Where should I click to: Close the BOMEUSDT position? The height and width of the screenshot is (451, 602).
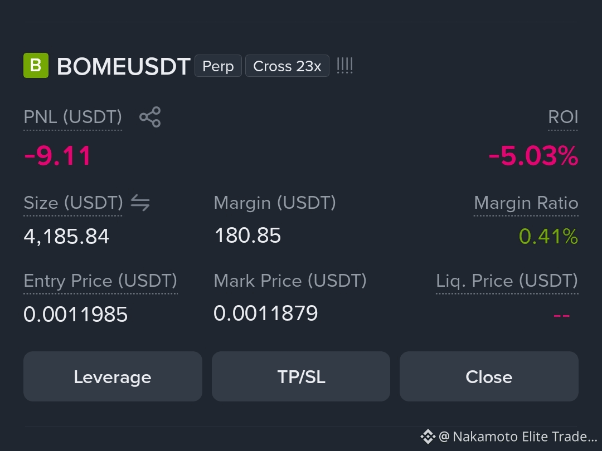489,376
